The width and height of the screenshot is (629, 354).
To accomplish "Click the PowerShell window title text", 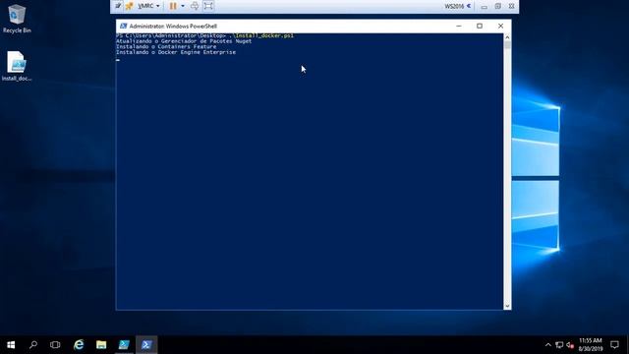I will click(x=173, y=27).
